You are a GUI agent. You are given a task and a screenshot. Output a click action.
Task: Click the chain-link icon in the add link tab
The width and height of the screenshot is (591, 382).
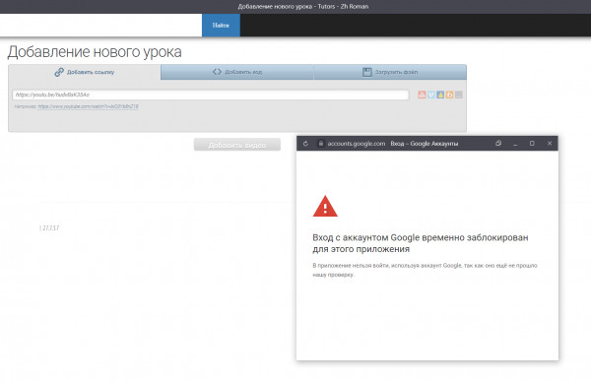[x=59, y=72]
